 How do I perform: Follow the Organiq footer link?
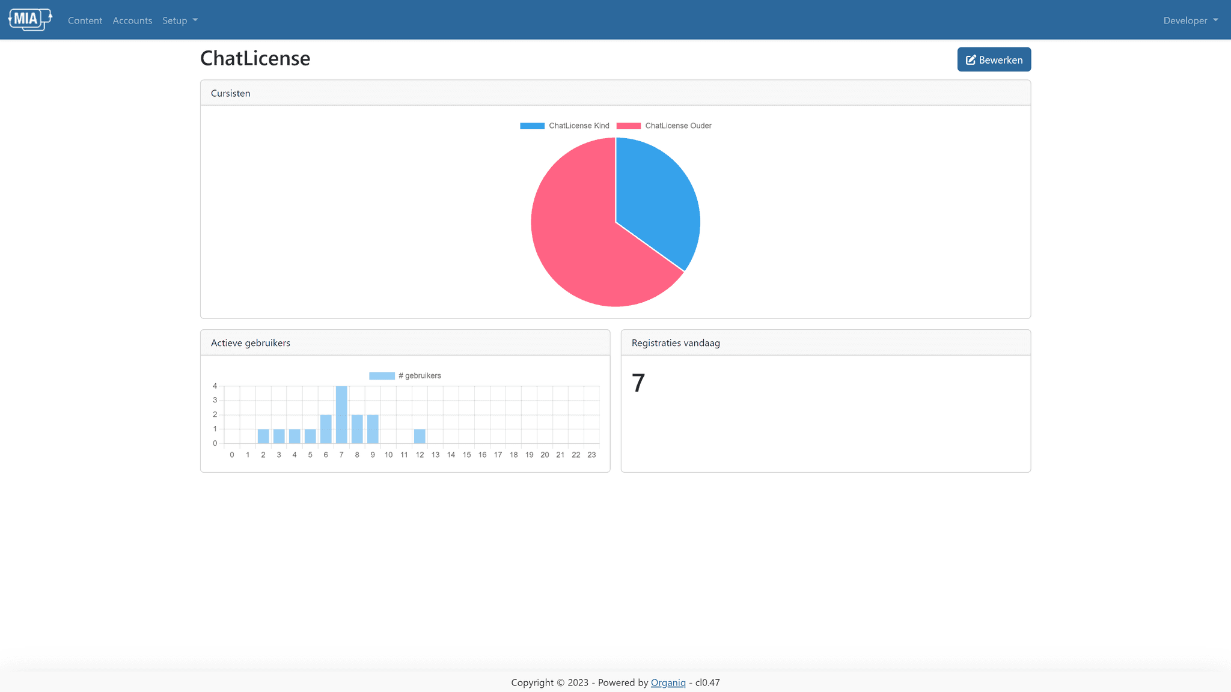668,682
